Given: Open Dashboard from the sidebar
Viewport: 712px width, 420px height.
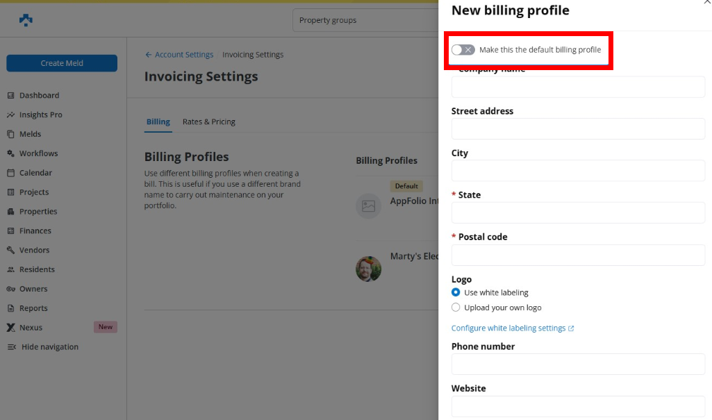Looking at the screenshot, I should click(x=39, y=96).
